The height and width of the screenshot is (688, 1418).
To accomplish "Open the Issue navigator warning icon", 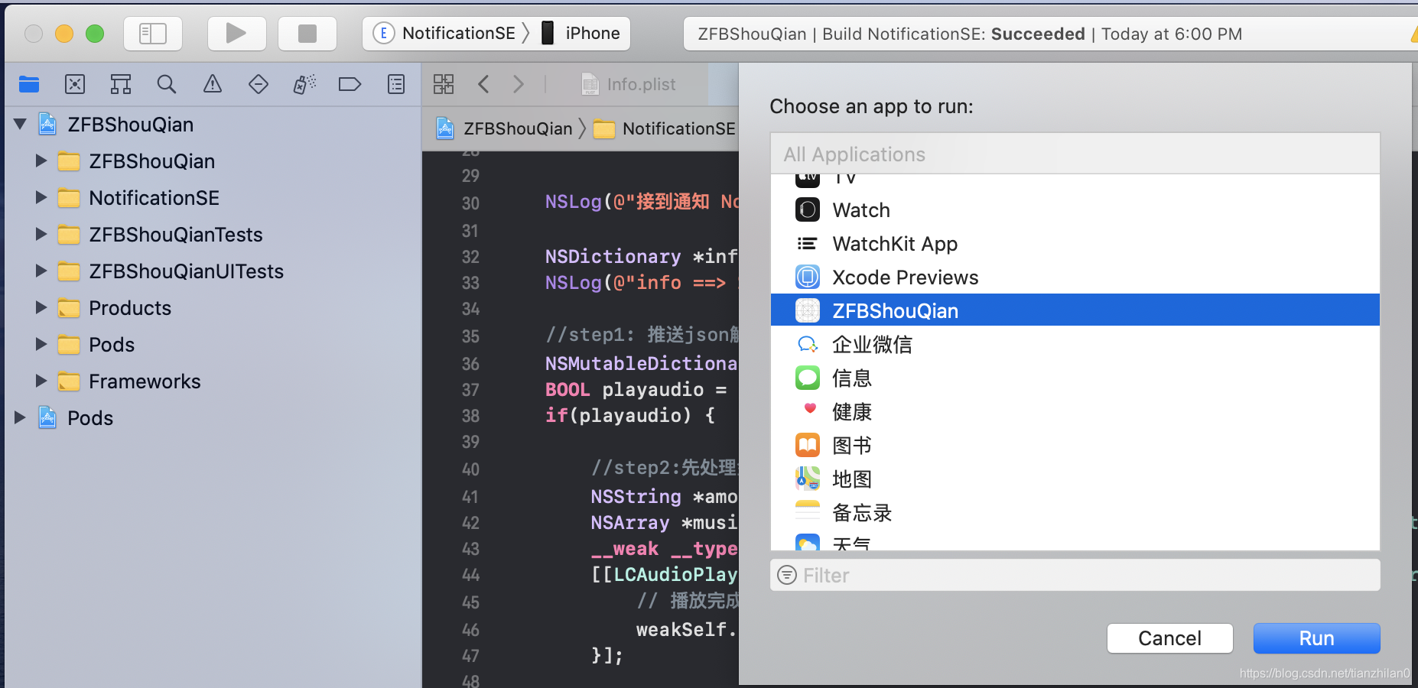I will (x=213, y=84).
